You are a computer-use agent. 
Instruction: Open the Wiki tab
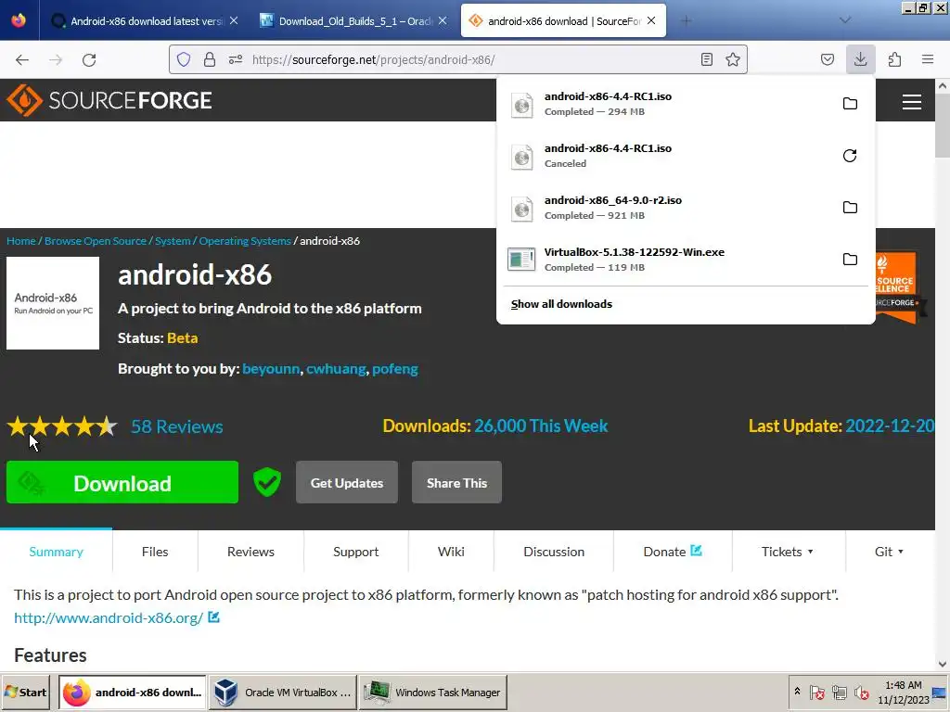pyautogui.click(x=452, y=552)
